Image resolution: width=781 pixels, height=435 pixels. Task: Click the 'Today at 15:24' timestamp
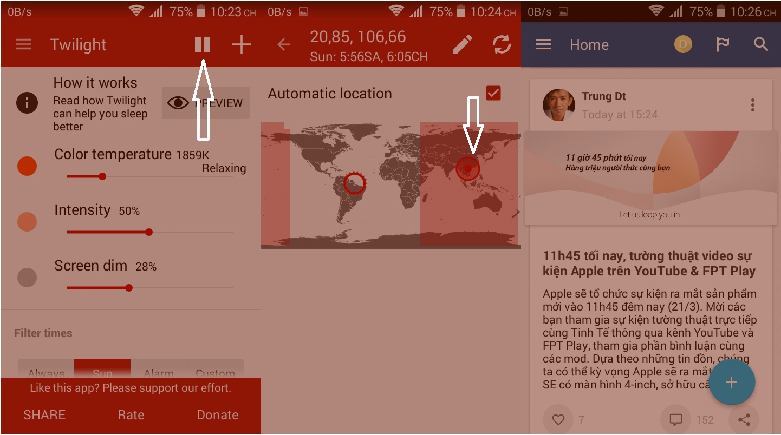[x=620, y=115]
